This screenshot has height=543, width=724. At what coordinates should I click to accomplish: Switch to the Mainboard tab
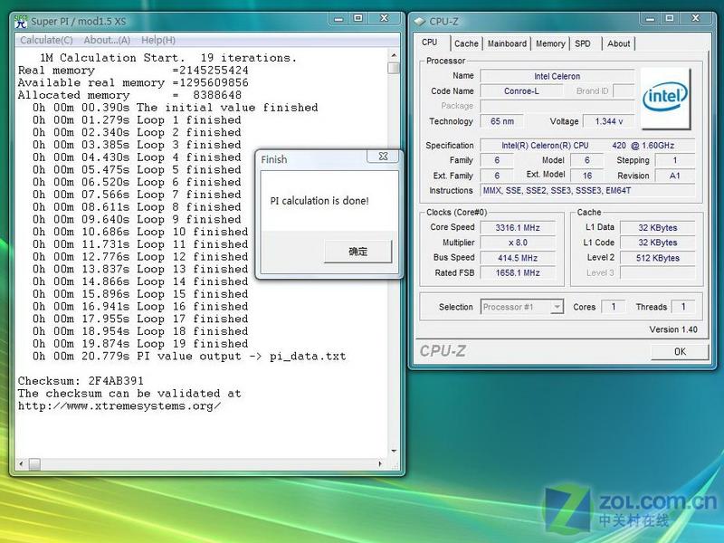pos(507,43)
